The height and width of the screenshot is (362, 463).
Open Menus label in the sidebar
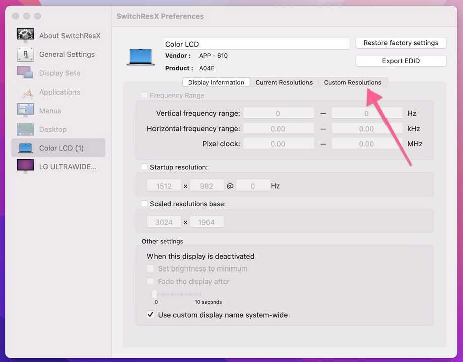[50, 111]
